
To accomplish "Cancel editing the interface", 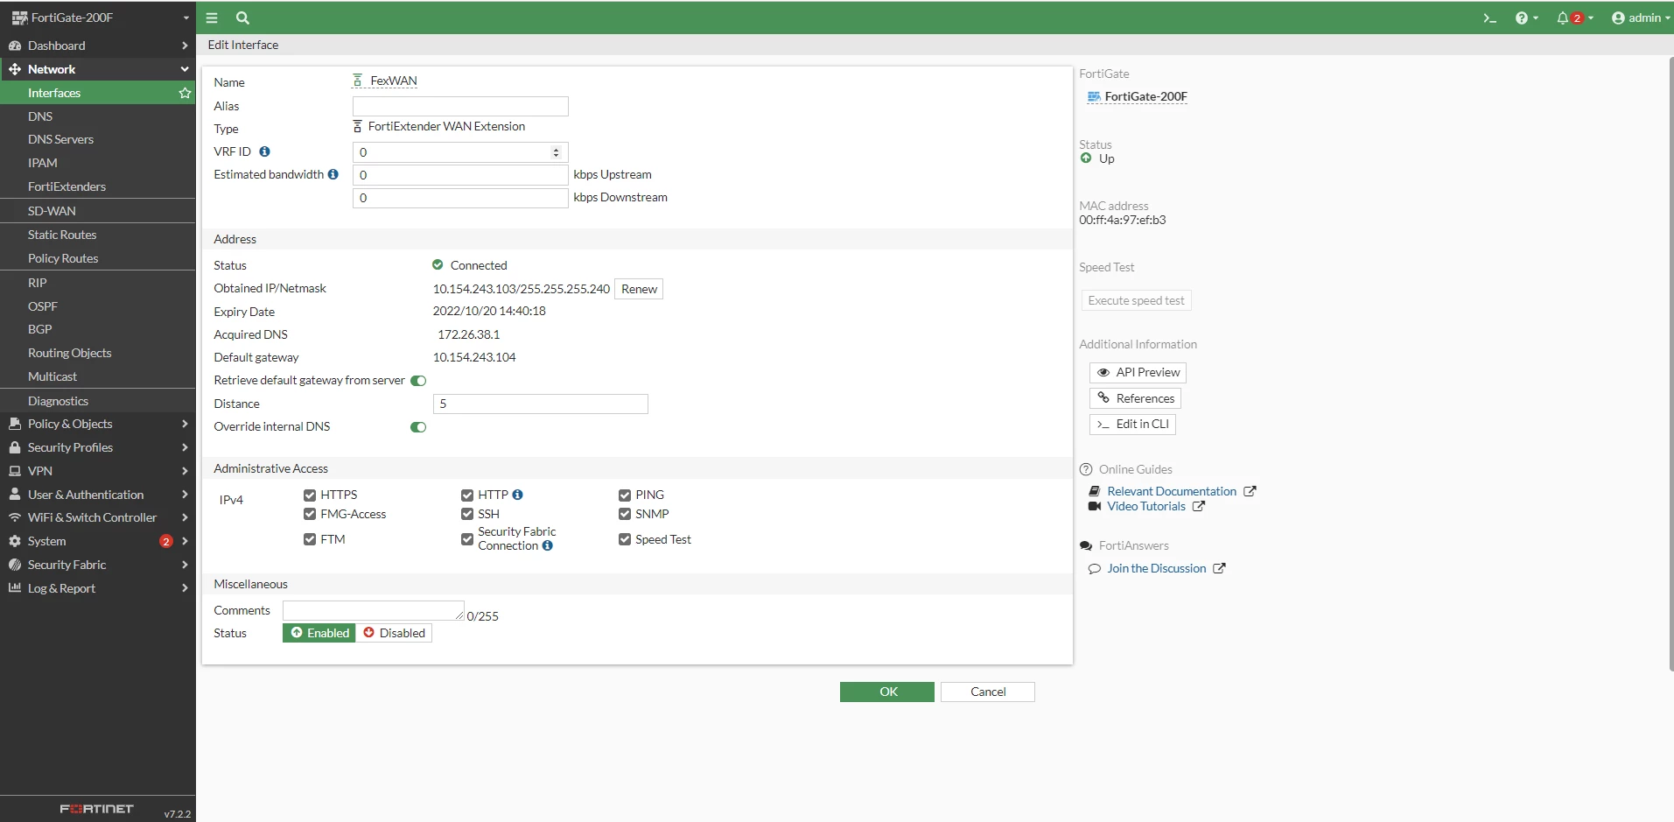I will [x=988, y=692].
